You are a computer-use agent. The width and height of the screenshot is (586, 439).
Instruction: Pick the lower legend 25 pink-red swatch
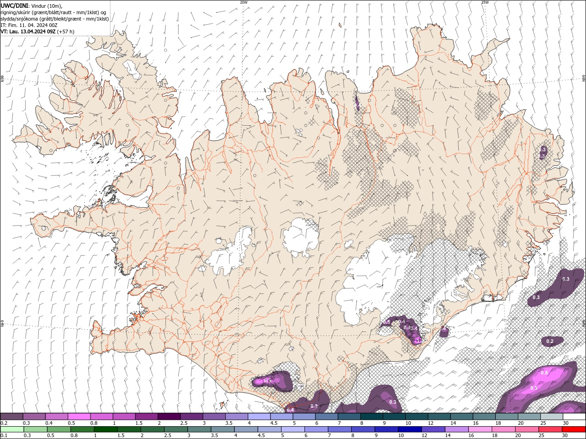(551, 429)
